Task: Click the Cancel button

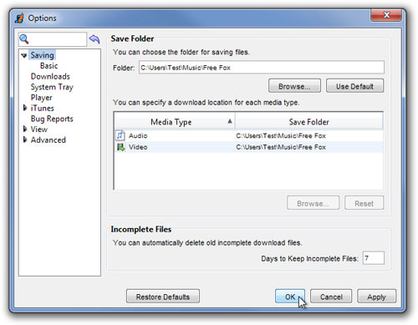Action: click(331, 297)
